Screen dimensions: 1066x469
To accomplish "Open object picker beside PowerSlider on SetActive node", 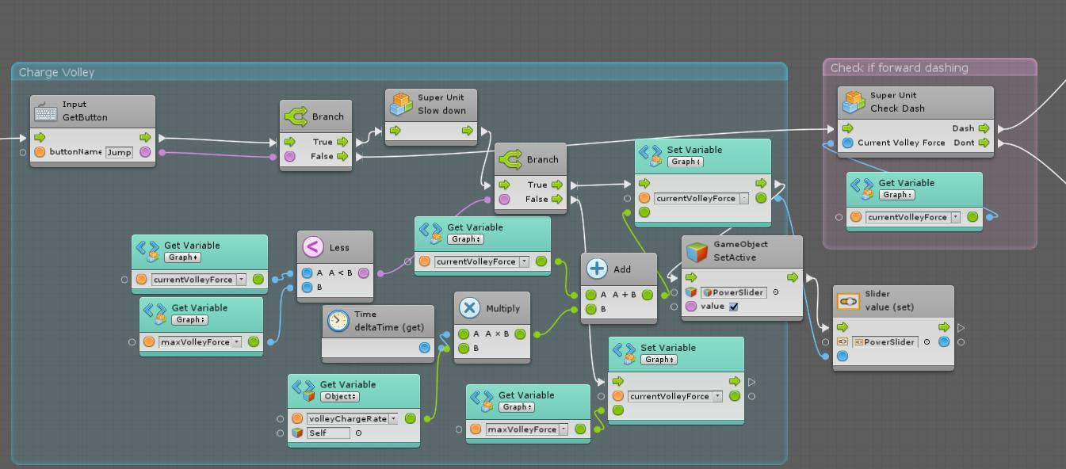I will pyautogui.click(x=775, y=292).
